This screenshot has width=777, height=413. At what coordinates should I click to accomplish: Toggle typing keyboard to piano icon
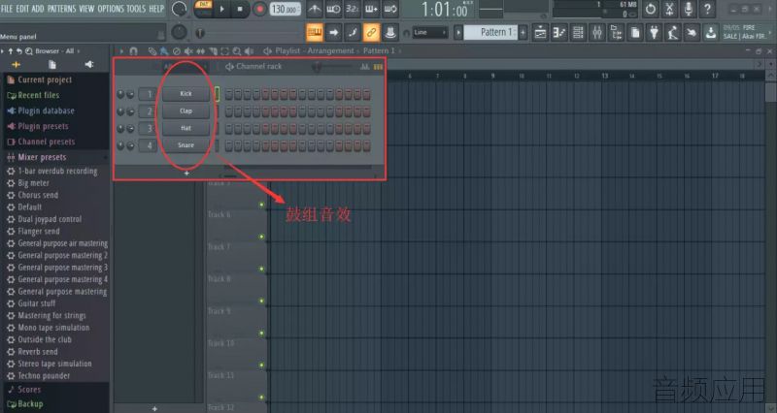(x=315, y=33)
